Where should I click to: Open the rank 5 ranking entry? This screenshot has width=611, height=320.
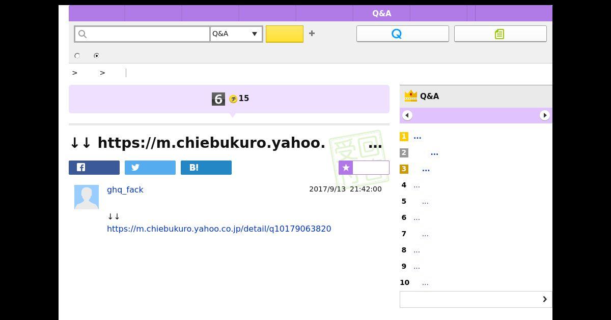click(x=425, y=202)
